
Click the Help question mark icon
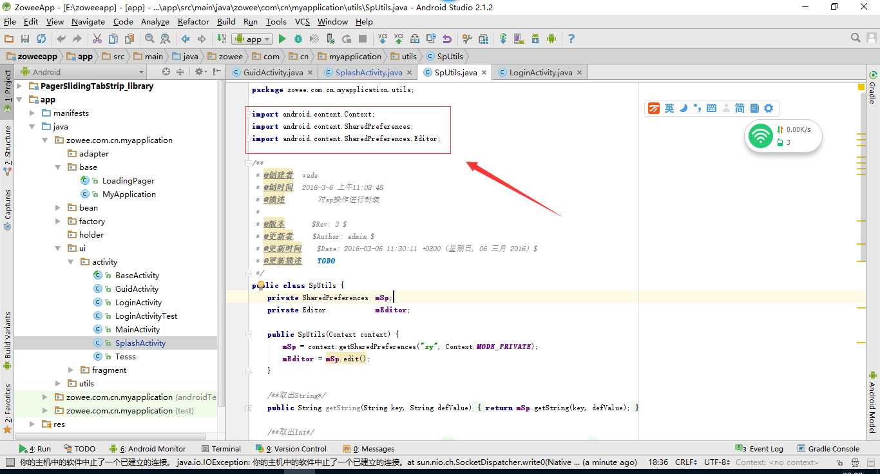tap(571, 39)
